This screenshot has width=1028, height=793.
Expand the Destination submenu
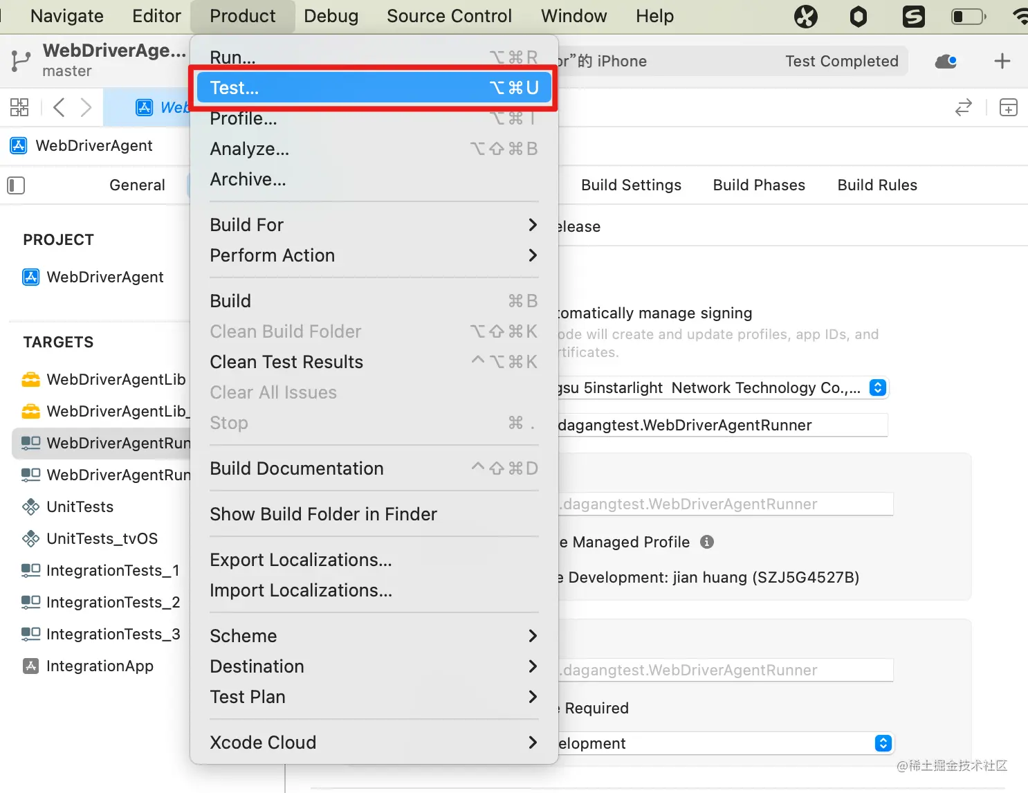coord(374,666)
